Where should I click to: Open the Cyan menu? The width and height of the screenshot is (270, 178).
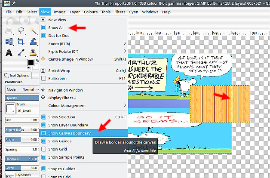134,12
